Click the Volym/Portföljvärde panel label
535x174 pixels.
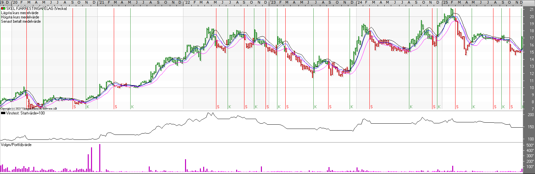point(16,145)
